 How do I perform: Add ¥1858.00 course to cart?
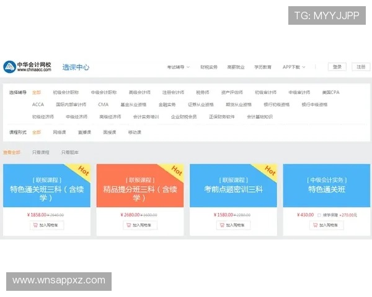click(x=46, y=225)
